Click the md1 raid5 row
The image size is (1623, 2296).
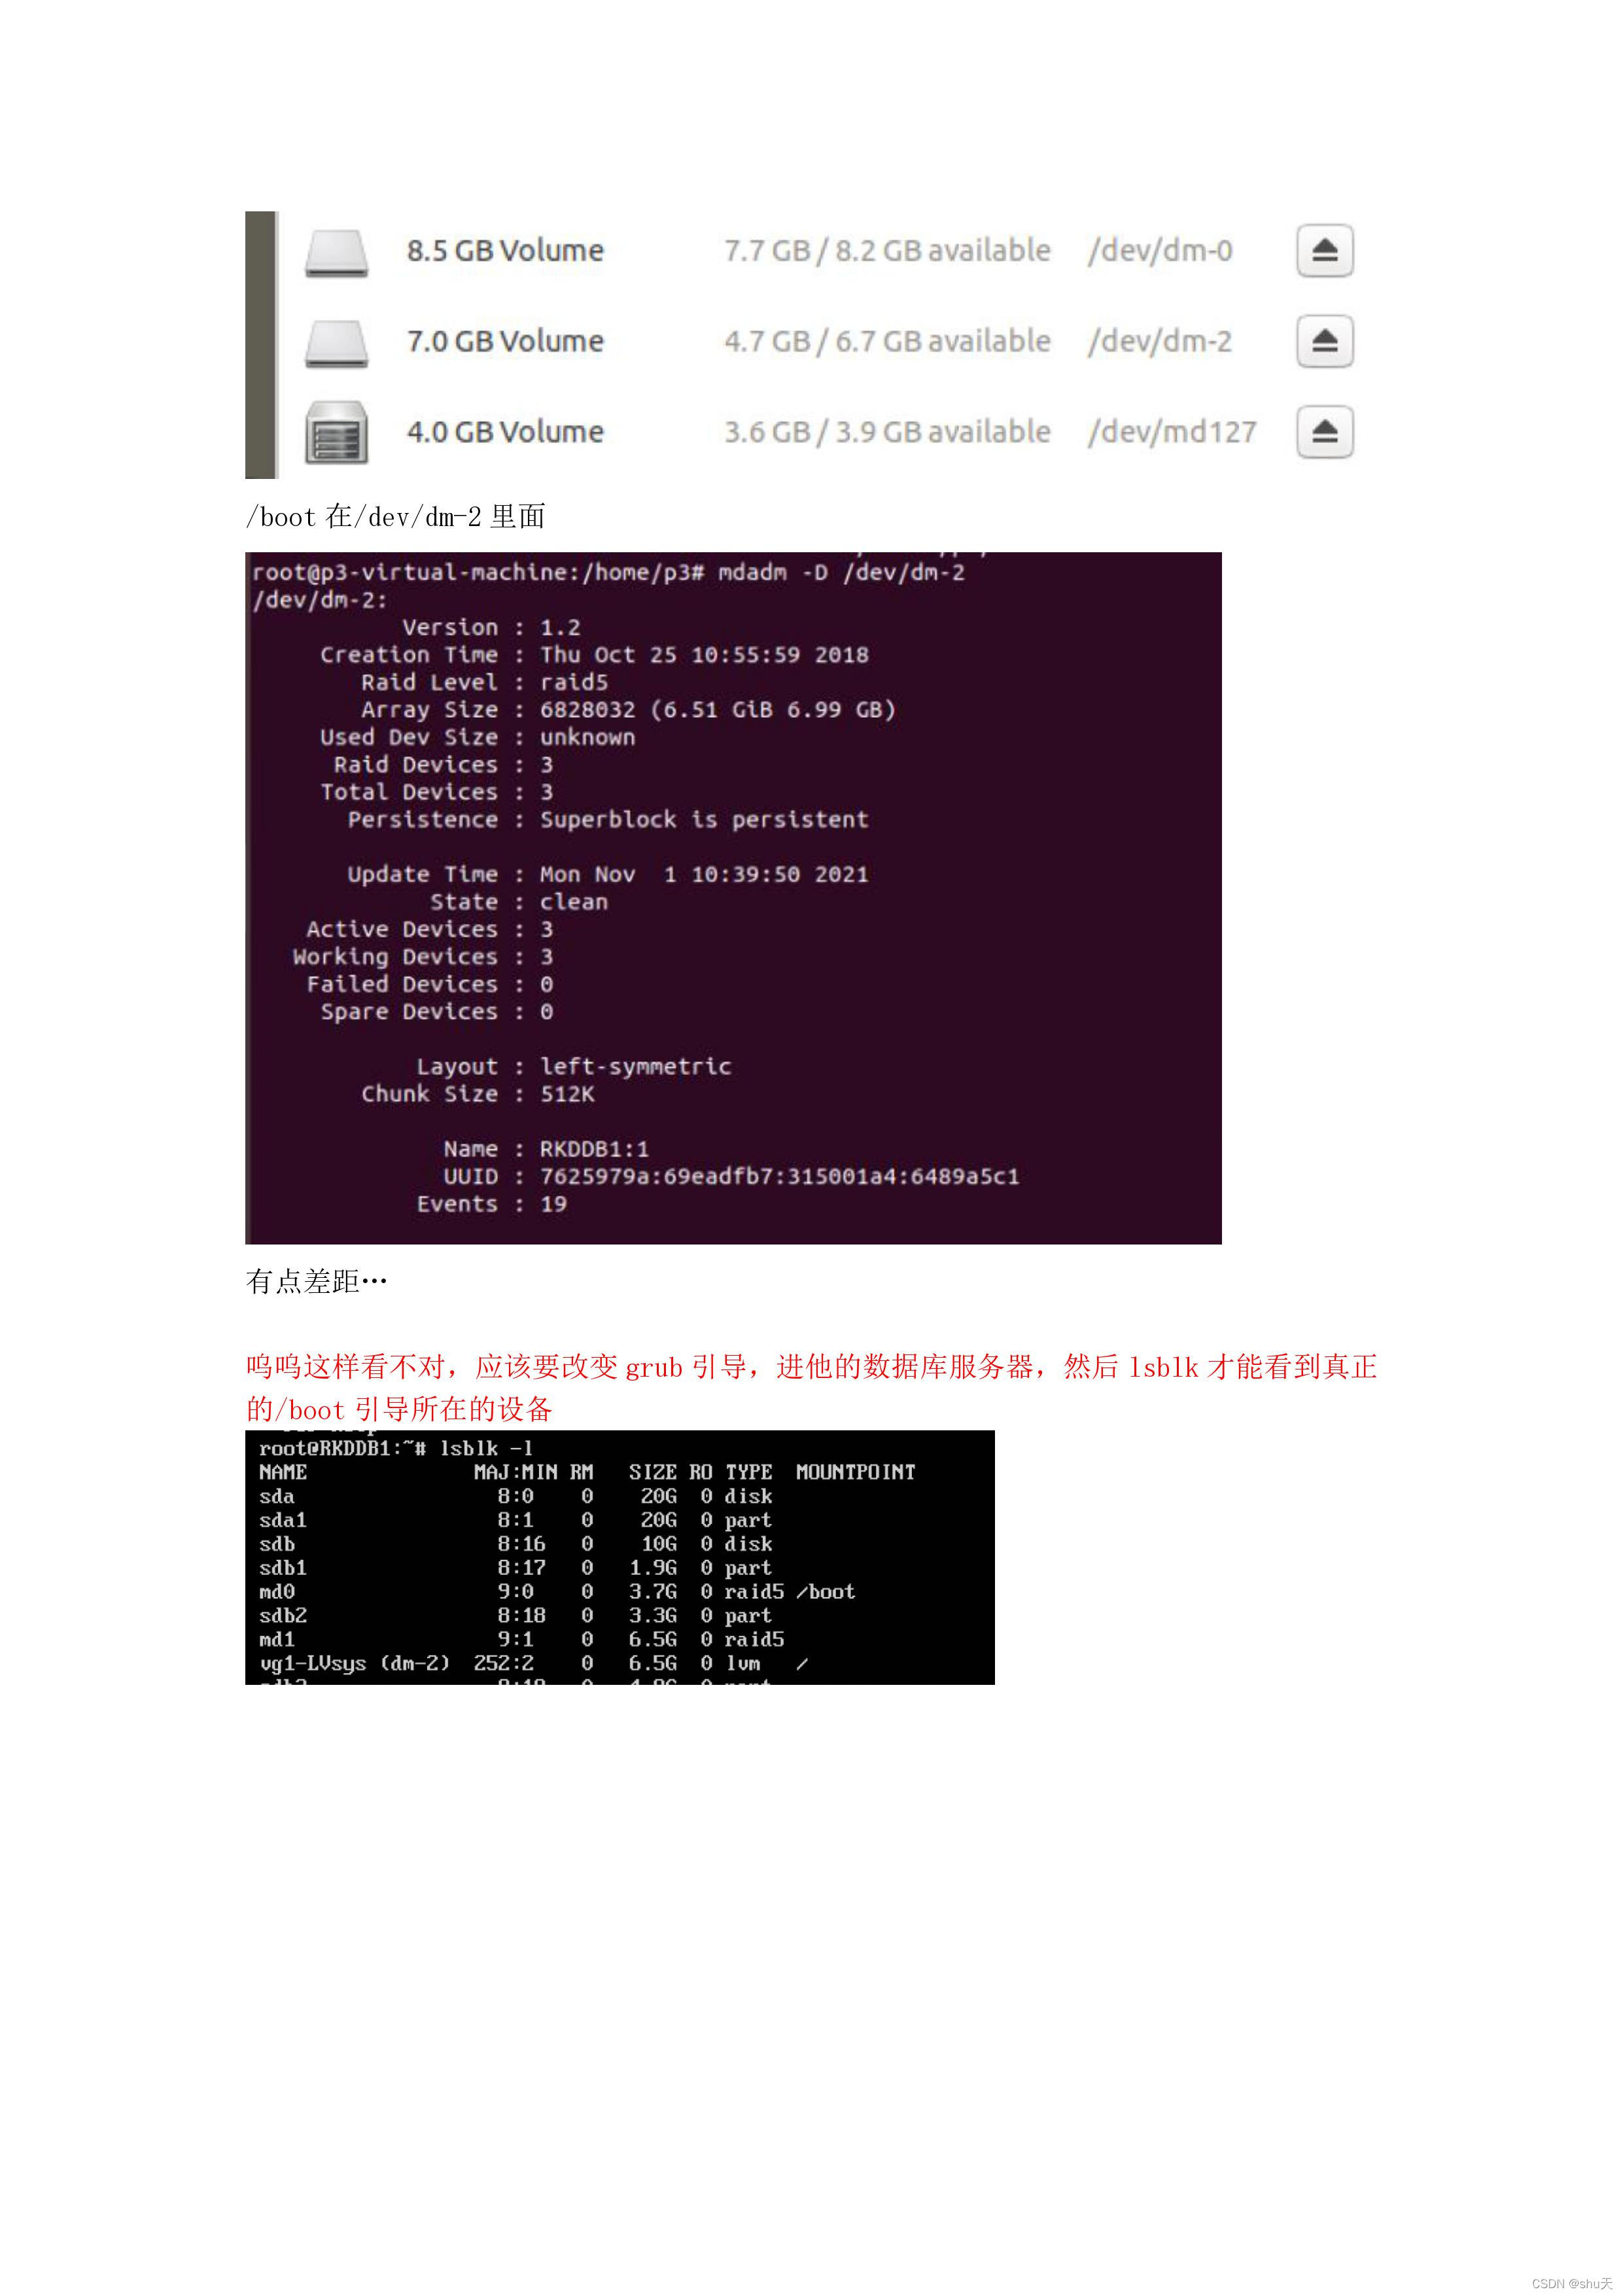(x=521, y=1639)
